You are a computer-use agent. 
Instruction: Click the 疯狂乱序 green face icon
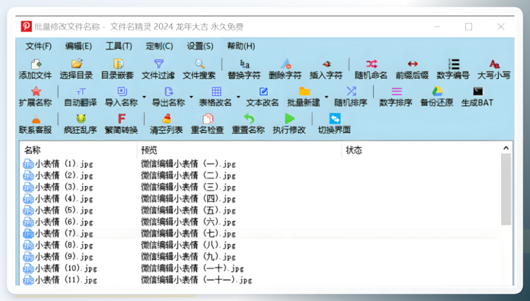(81, 118)
